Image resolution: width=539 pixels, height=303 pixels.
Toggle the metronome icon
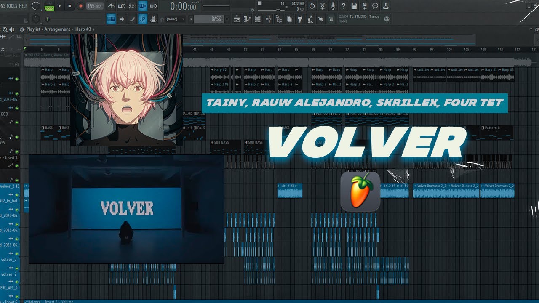(x=111, y=6)
